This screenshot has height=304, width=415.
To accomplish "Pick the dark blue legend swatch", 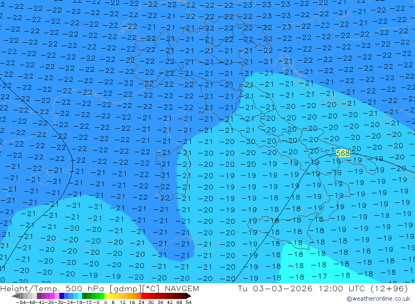I will pos(61,296).
